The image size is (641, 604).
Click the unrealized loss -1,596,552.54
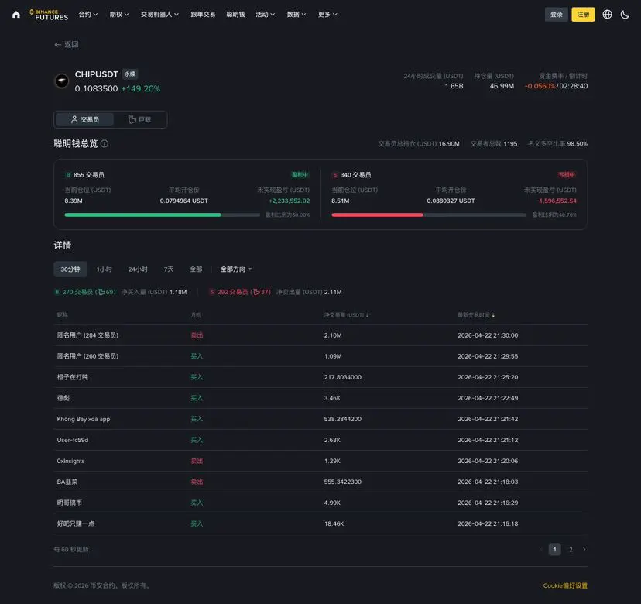point(557,201)
